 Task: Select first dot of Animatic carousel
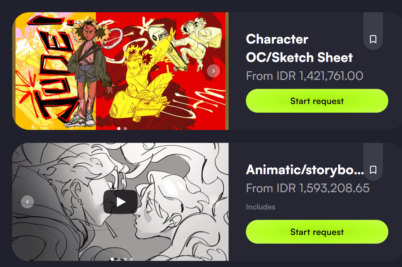click(x=112, y=259)
